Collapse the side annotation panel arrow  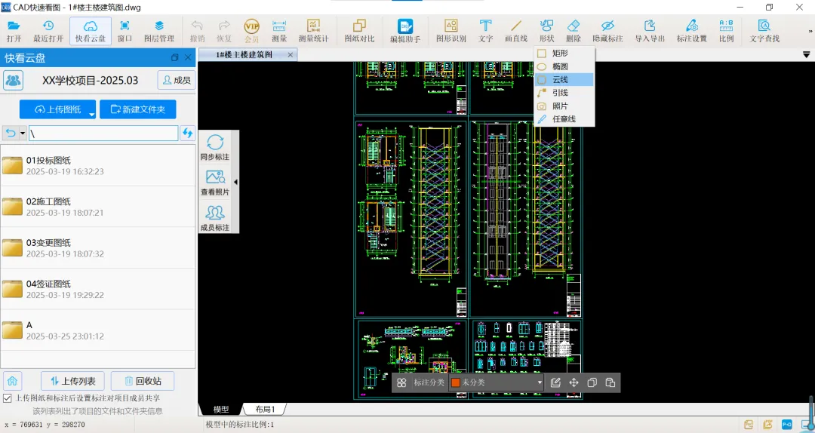pyautogui.click(x=235, y=182)
